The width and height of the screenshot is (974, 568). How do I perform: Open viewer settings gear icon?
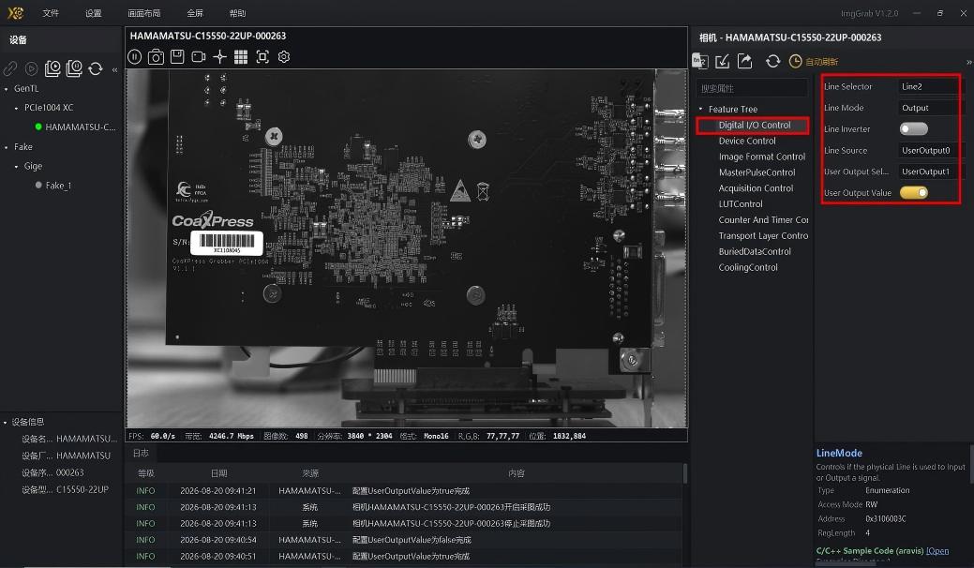pos(284,57)
